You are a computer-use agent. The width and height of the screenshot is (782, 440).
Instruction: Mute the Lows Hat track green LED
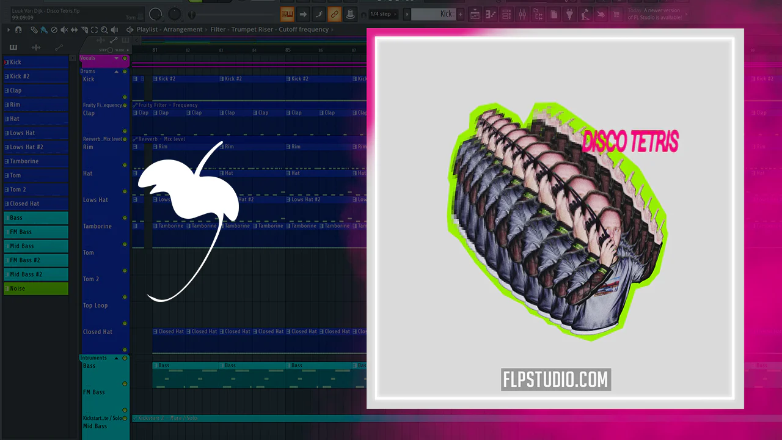pos(125,218)
